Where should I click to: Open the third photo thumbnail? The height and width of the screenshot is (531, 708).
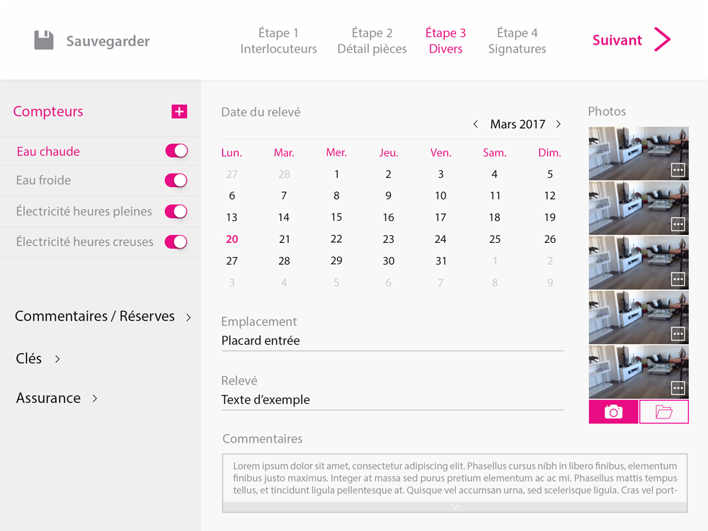639,263
